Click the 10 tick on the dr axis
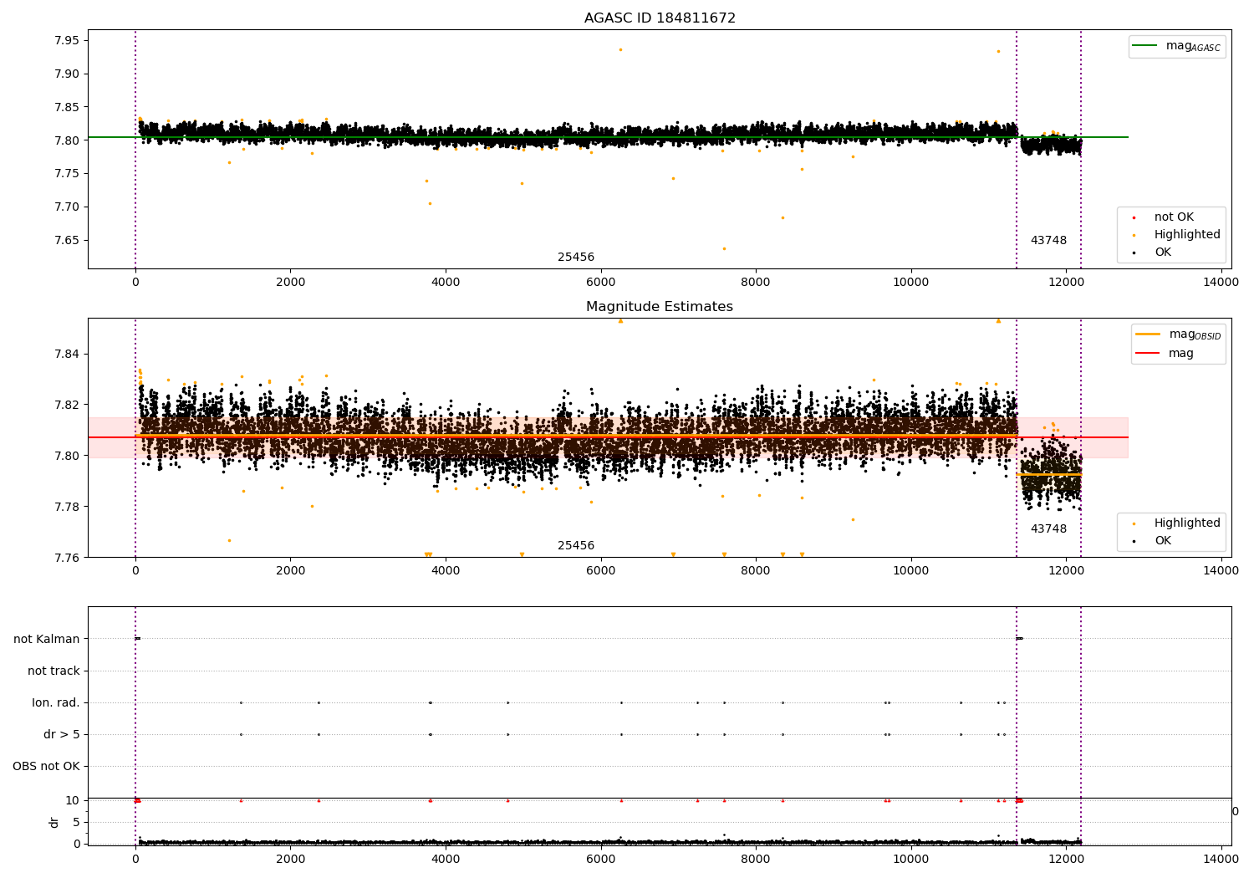The height and width of the screenshot is (878, 1254). point(73,801)
